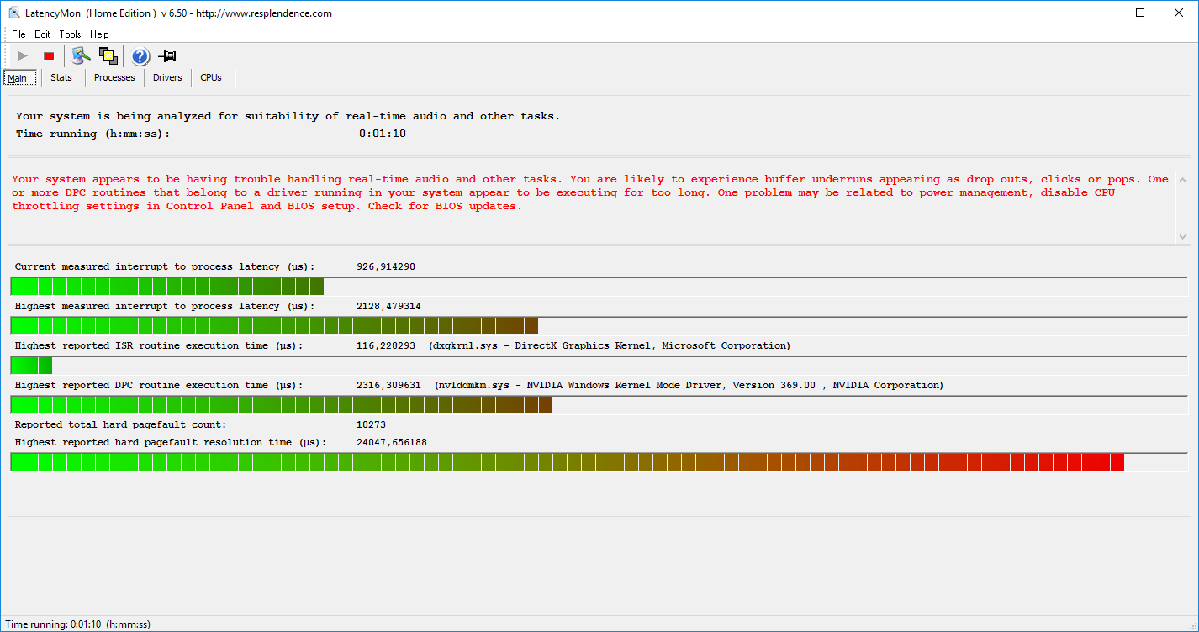Click the pagefault resolution value 24047,656188

click(392, 442)
